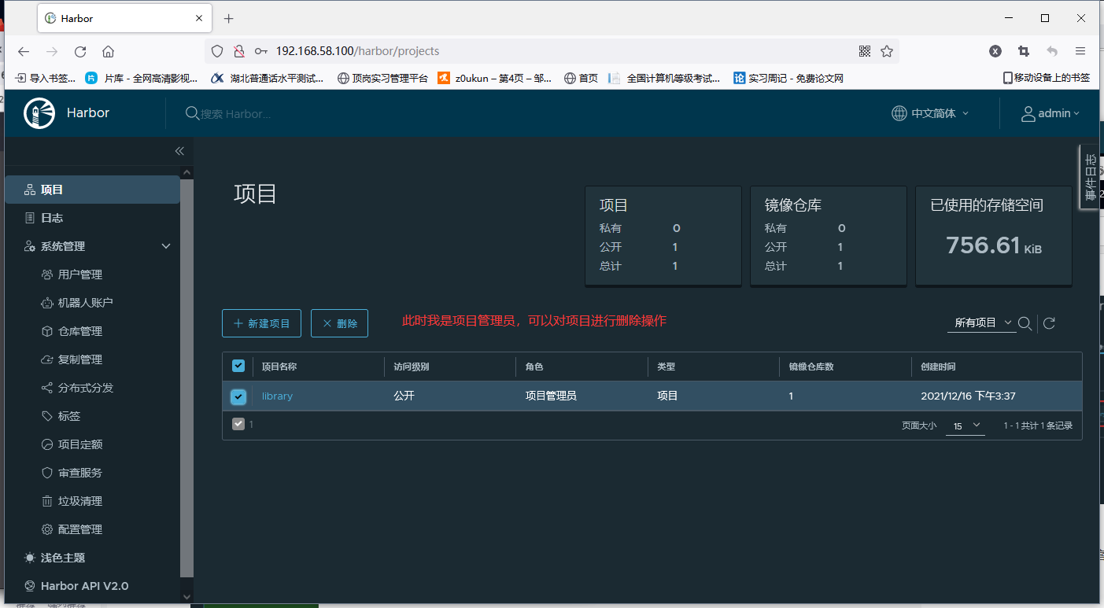Change page size using the 15 dropdown

[x=965, y=424]
